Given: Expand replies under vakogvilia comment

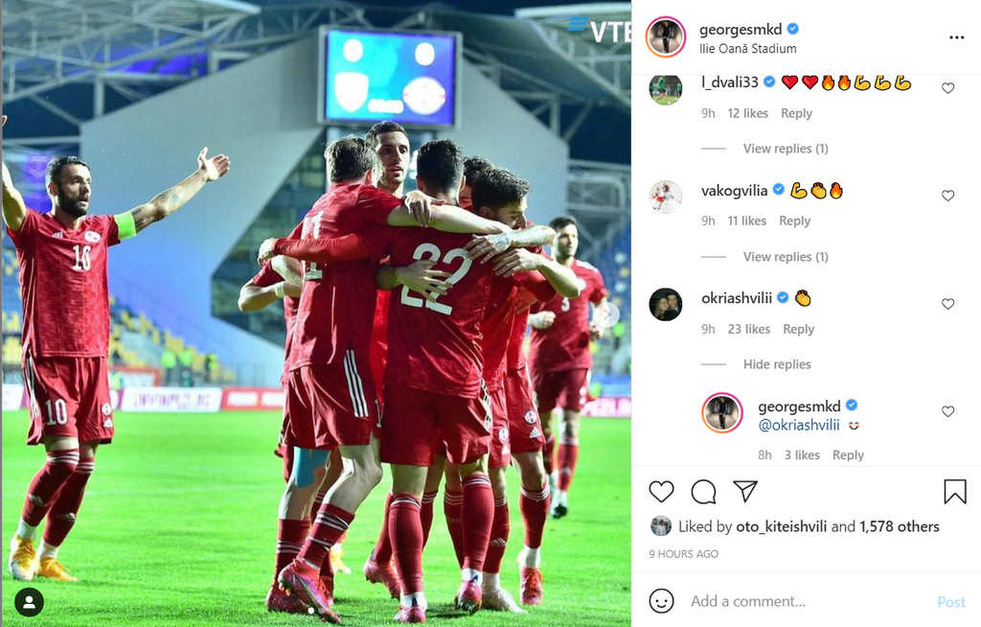Looking at the screenshot, I should 786,257.
